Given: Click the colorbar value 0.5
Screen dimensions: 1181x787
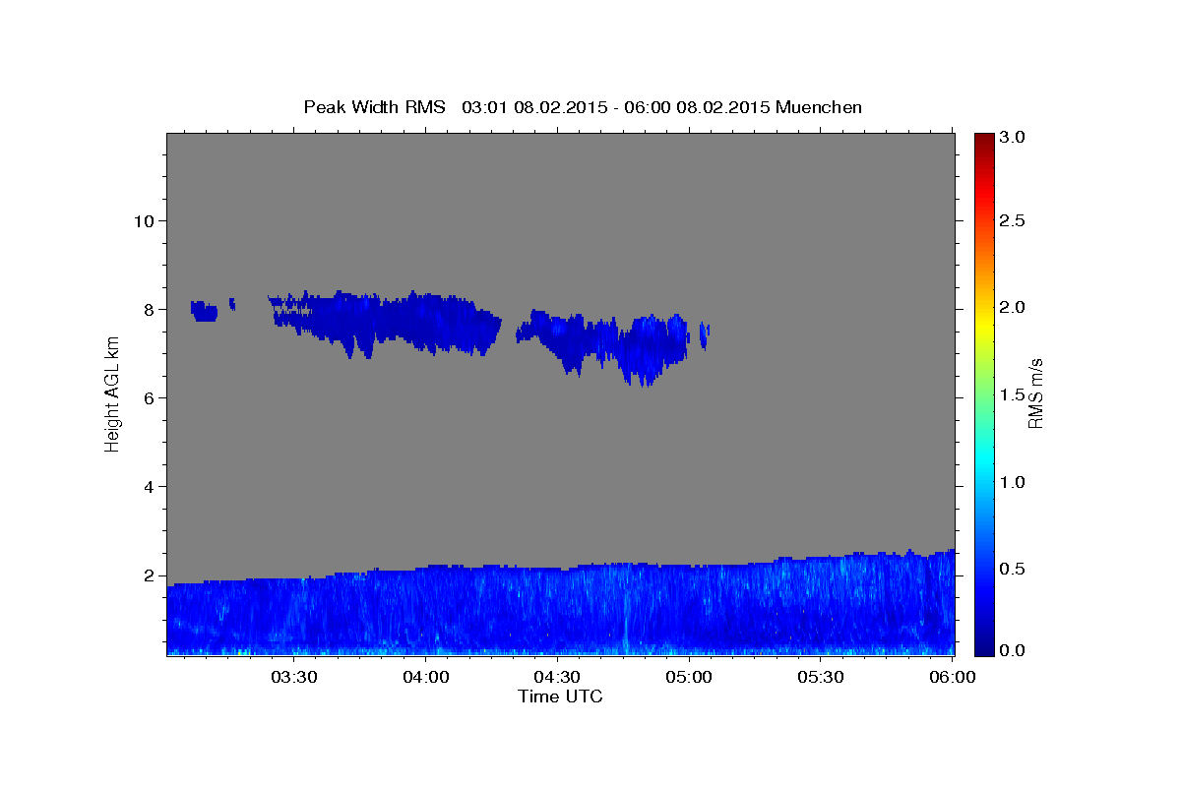Looking at the screenshot, I should pos(1012,570).
